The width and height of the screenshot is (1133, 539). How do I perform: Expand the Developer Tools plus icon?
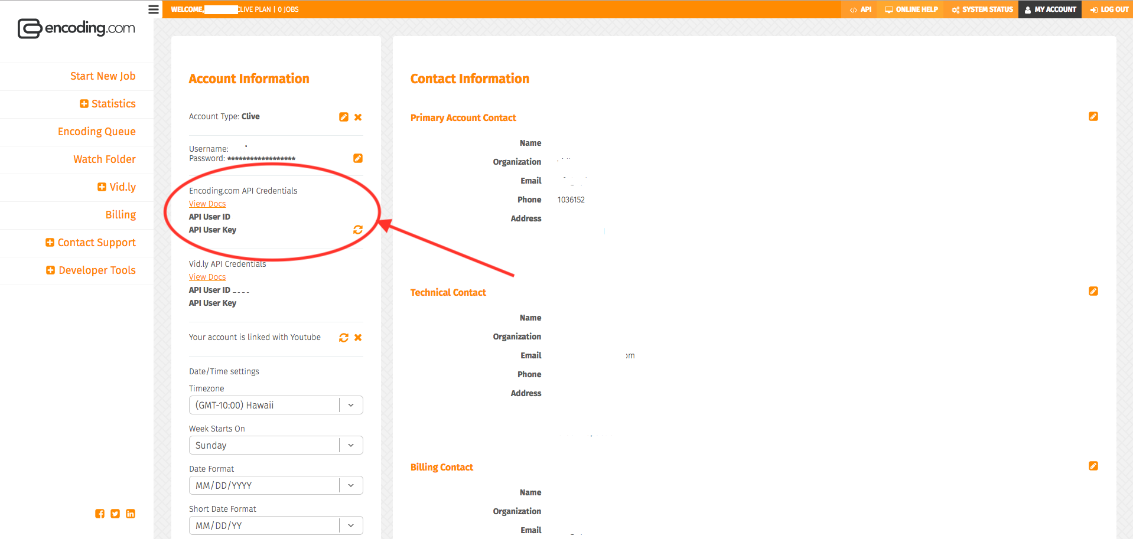click(50, 270)
